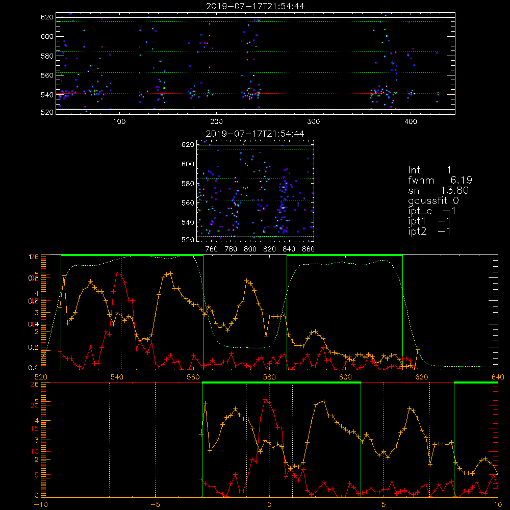Click y-axis label 560 on top plot
510x510 pixels.
tap(47, 75)
